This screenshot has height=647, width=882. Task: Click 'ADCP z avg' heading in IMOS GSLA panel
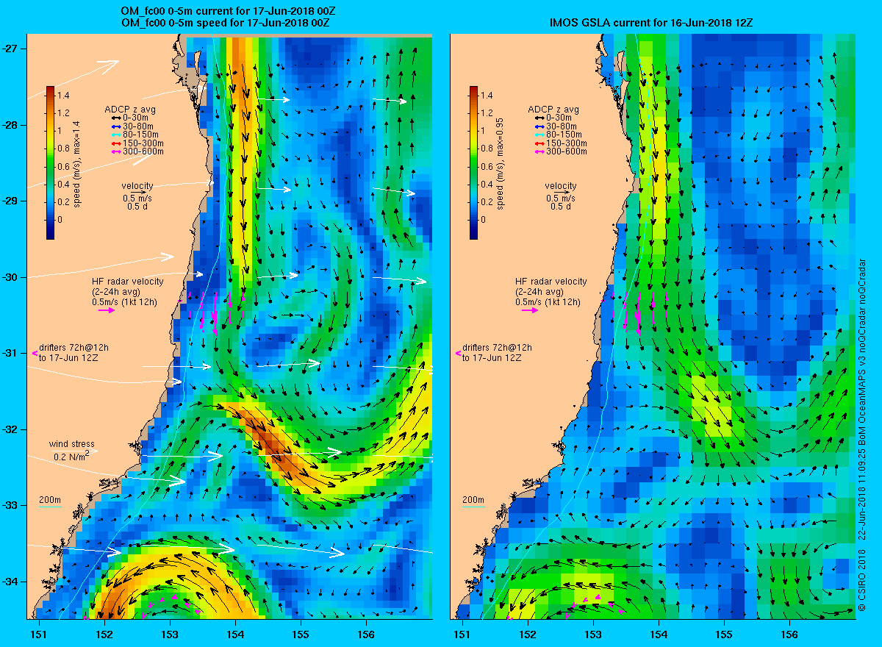[553, 110]
